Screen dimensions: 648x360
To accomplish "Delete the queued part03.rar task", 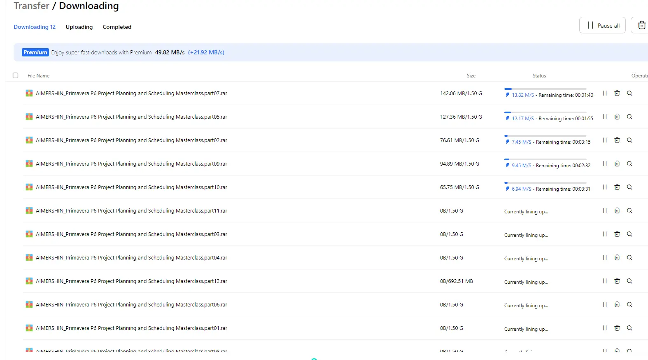I will pyautogui.click(x=617, y=234).
